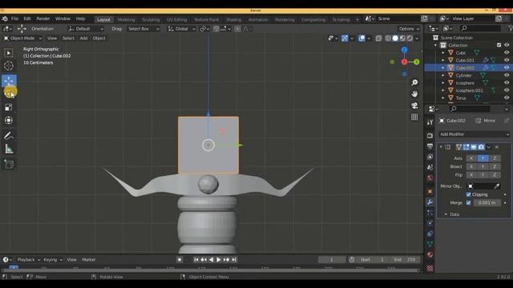Switch perspective/orthographic with the grid icon

click(x=414, y=117)
